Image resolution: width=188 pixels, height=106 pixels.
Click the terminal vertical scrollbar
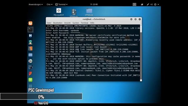tap(141, 53)
